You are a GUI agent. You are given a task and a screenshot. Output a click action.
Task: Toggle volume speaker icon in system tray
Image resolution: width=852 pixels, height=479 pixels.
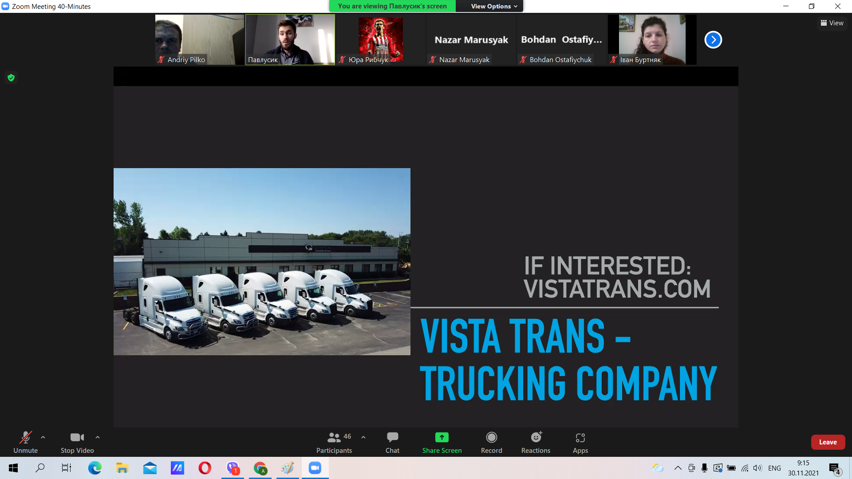(757, 468)
